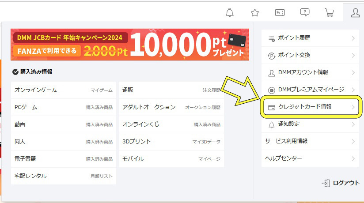
Task: Open the help question bubble icon
Action: pos(304,12)
